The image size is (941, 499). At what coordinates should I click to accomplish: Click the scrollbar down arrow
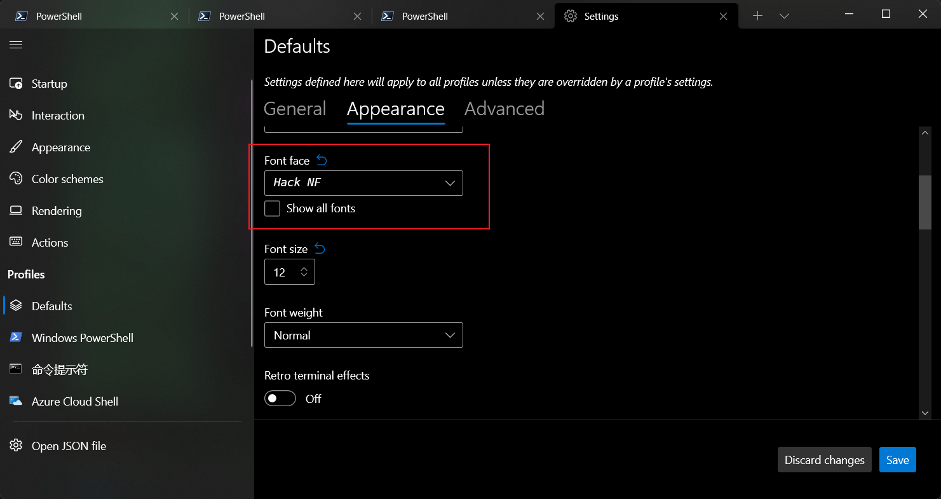coord(925,413)
